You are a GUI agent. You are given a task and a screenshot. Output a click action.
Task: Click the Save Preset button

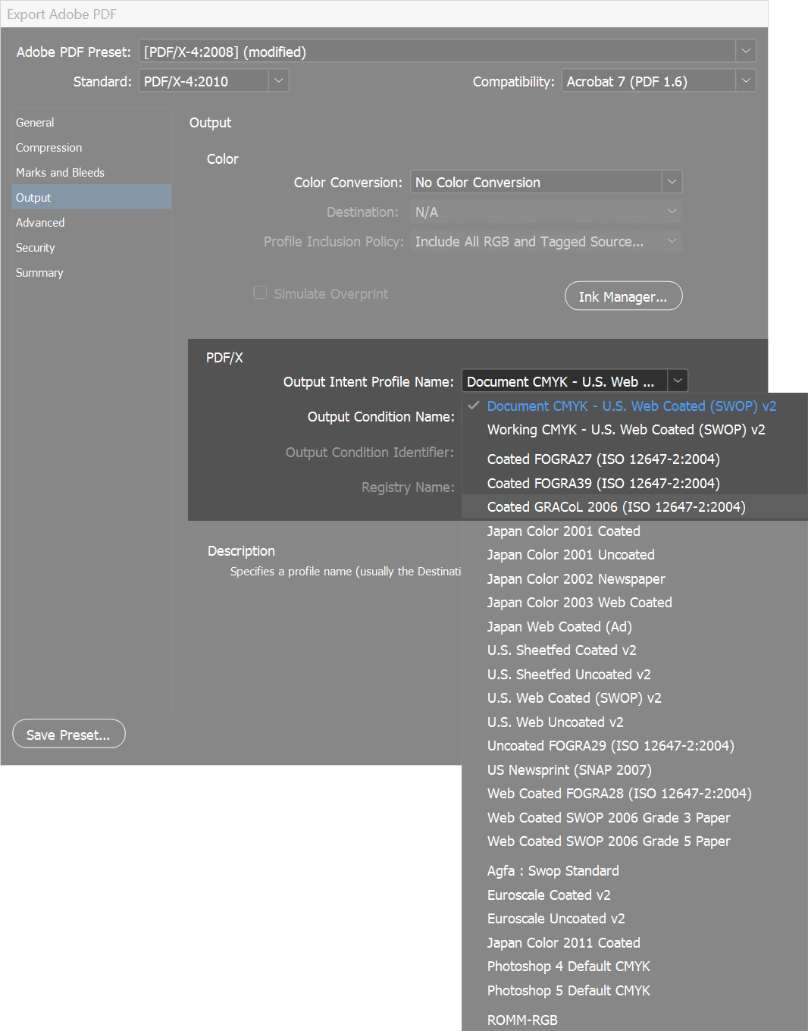(68, 733)
